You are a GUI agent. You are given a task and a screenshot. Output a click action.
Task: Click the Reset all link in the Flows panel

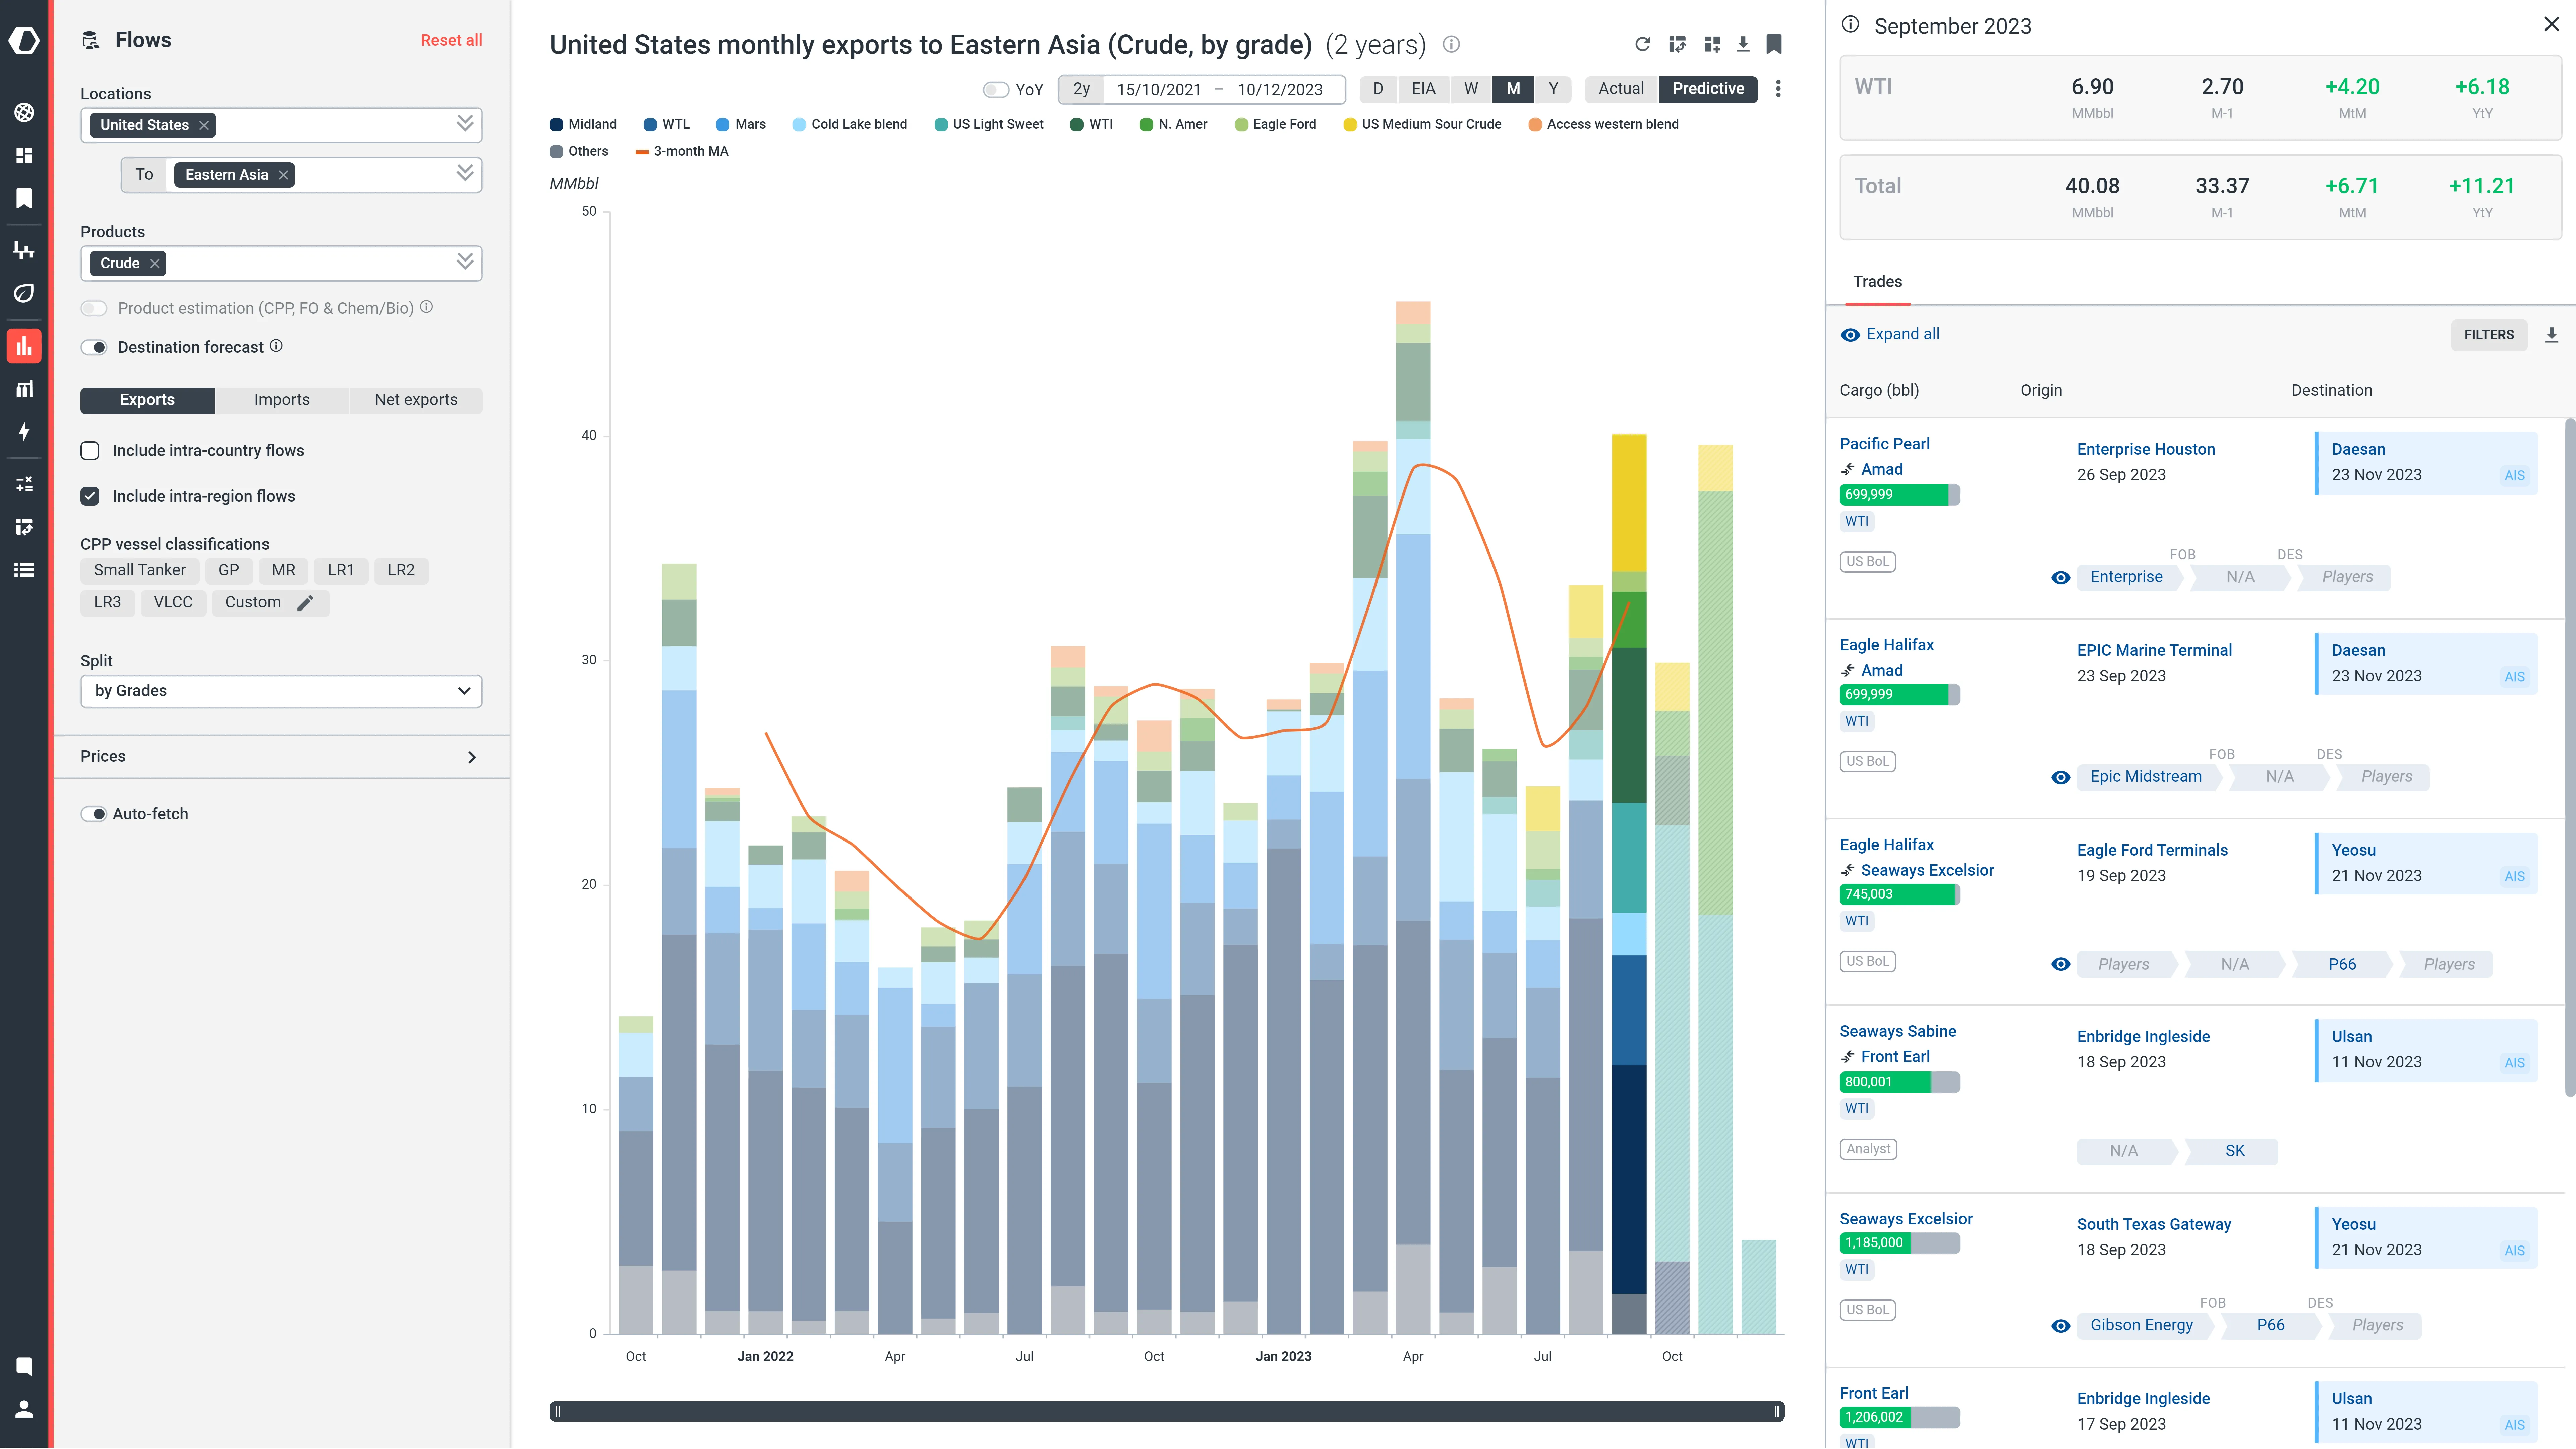[x=451, y=40]
